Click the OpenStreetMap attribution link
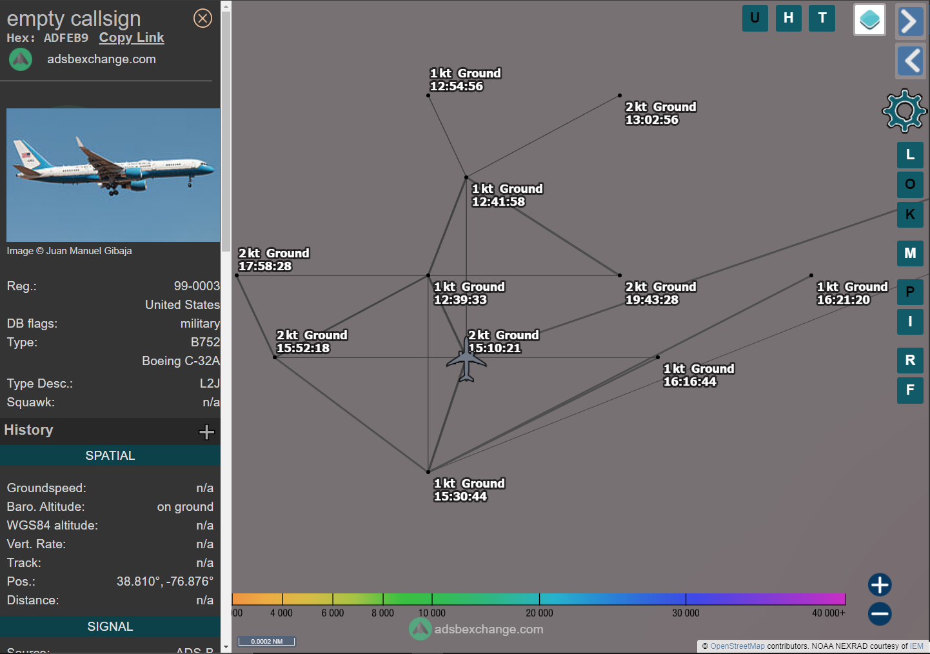This screenshot has width=930, height=654. click(737, 646)
